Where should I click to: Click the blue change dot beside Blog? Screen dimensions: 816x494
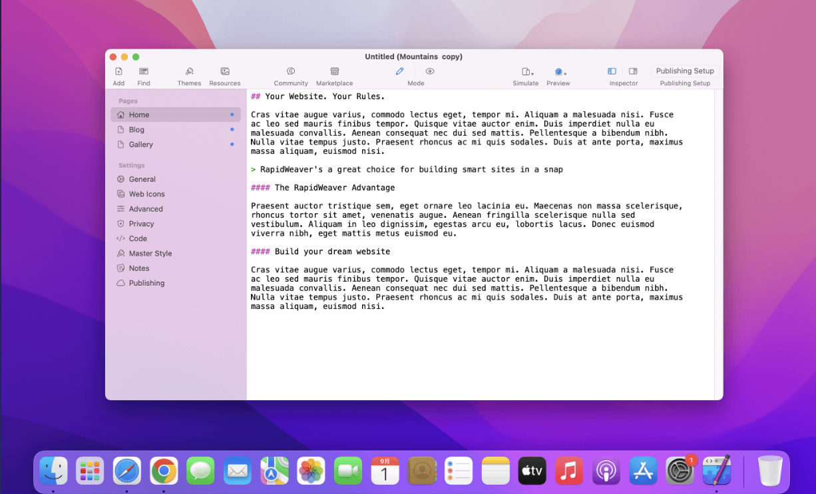click(x=232, y=129)
